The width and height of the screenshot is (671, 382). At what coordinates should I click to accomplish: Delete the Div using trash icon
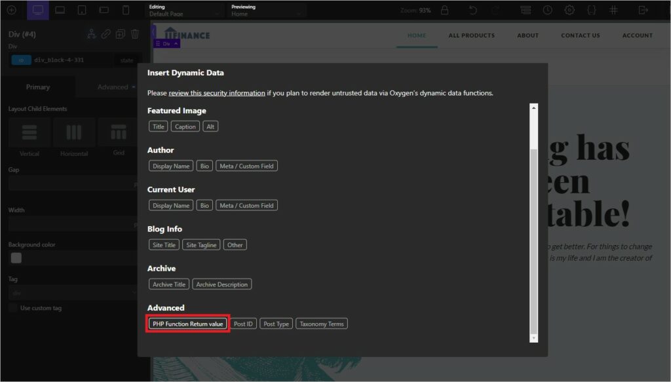coord(135,34)
